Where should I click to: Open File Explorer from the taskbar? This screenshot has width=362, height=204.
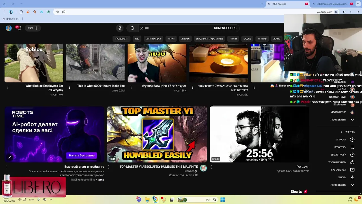coord(147,200)
